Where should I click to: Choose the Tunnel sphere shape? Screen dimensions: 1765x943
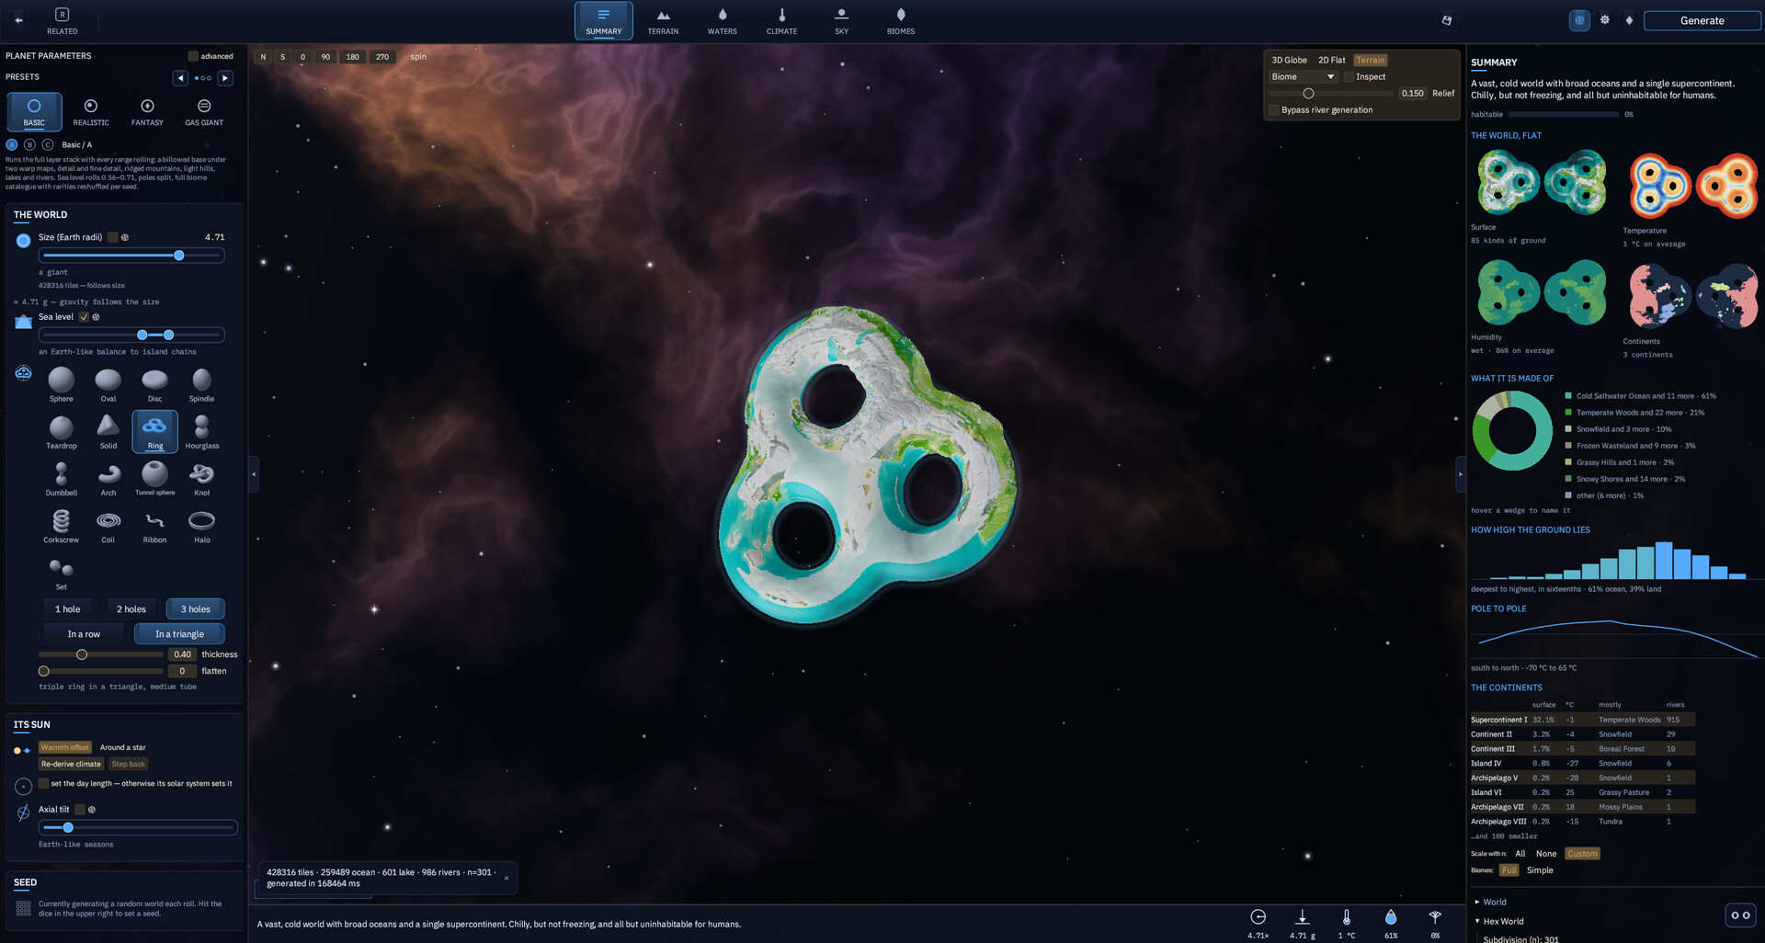154,478
